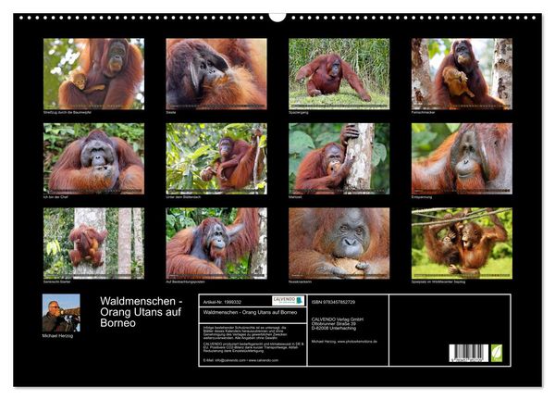Click the 'Siesta' caption
555x400 pixels.
[171, 112]
